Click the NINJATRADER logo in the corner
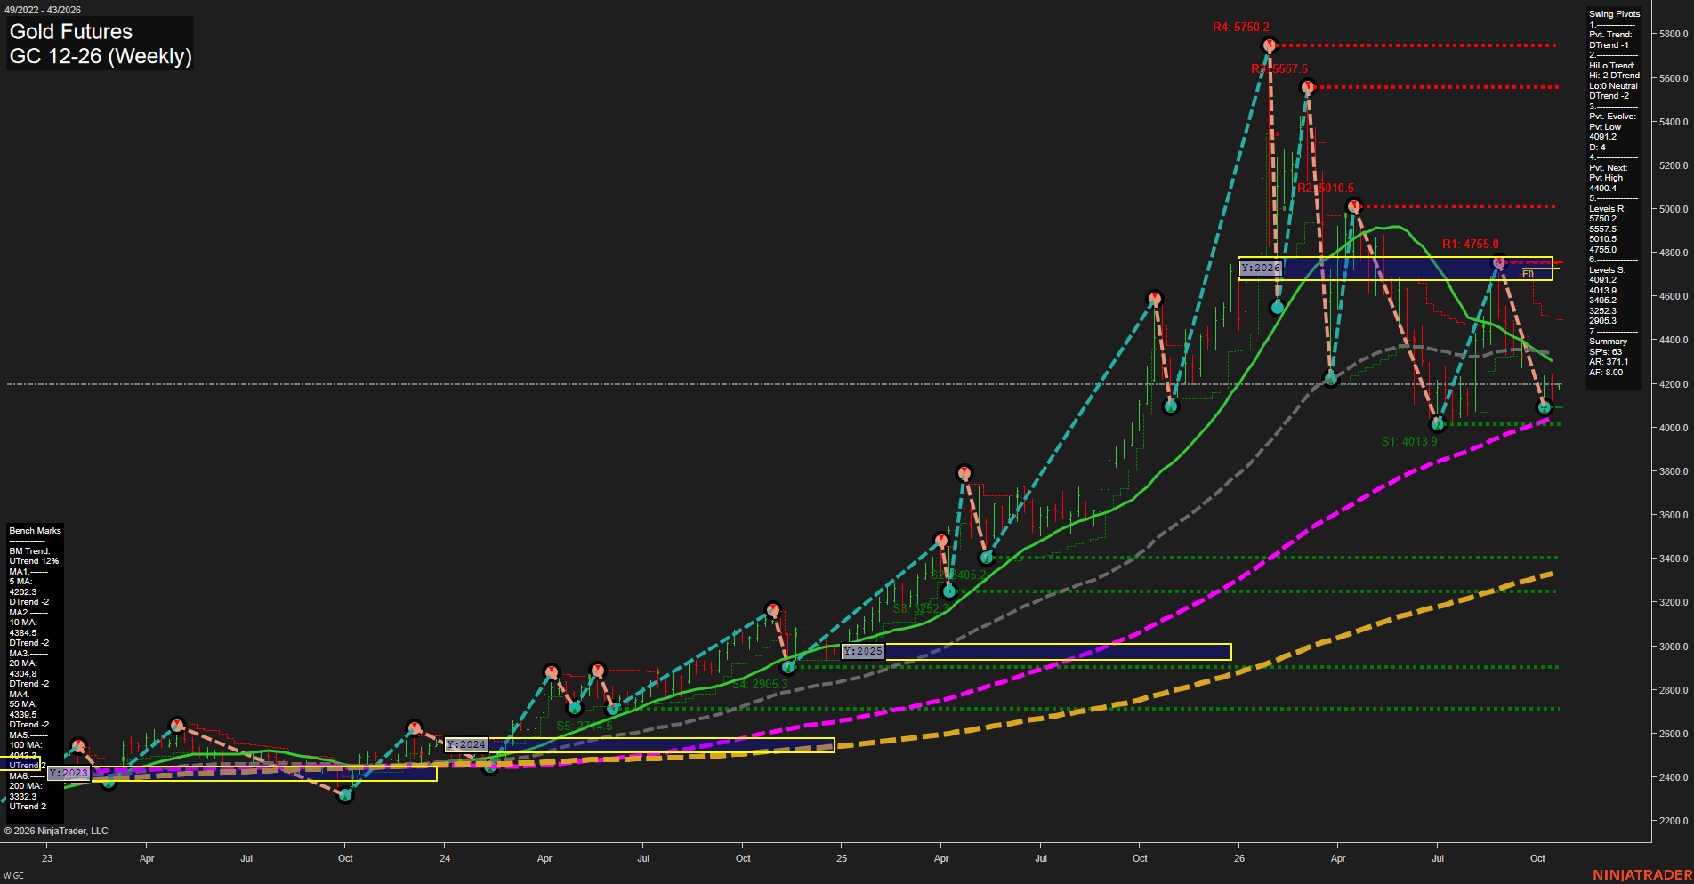Image resolution: width=1694 pixels, height=884 pixels. (1642, 875)
